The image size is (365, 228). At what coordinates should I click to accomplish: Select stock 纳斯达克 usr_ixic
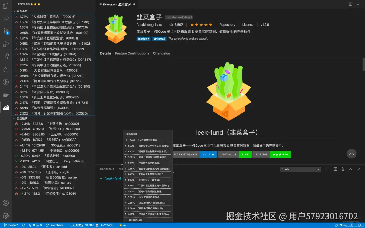[x=53, y=183]
